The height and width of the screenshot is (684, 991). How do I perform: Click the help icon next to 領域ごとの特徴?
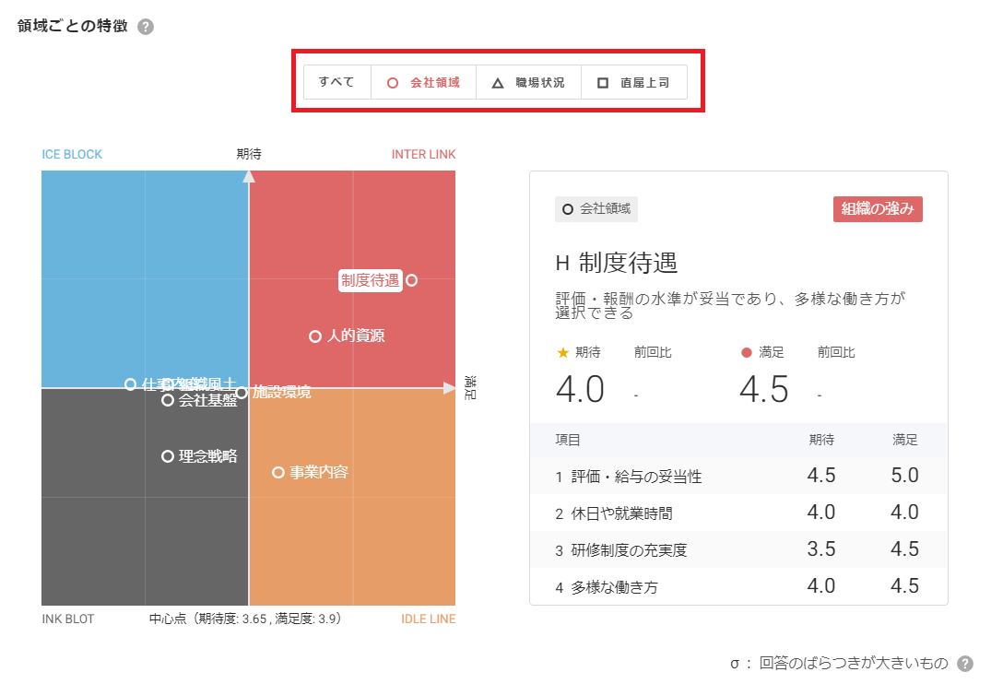pos(146,27)
